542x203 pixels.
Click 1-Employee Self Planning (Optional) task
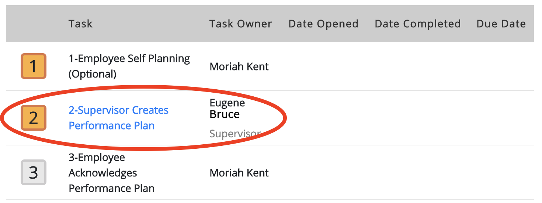[129, 66]
